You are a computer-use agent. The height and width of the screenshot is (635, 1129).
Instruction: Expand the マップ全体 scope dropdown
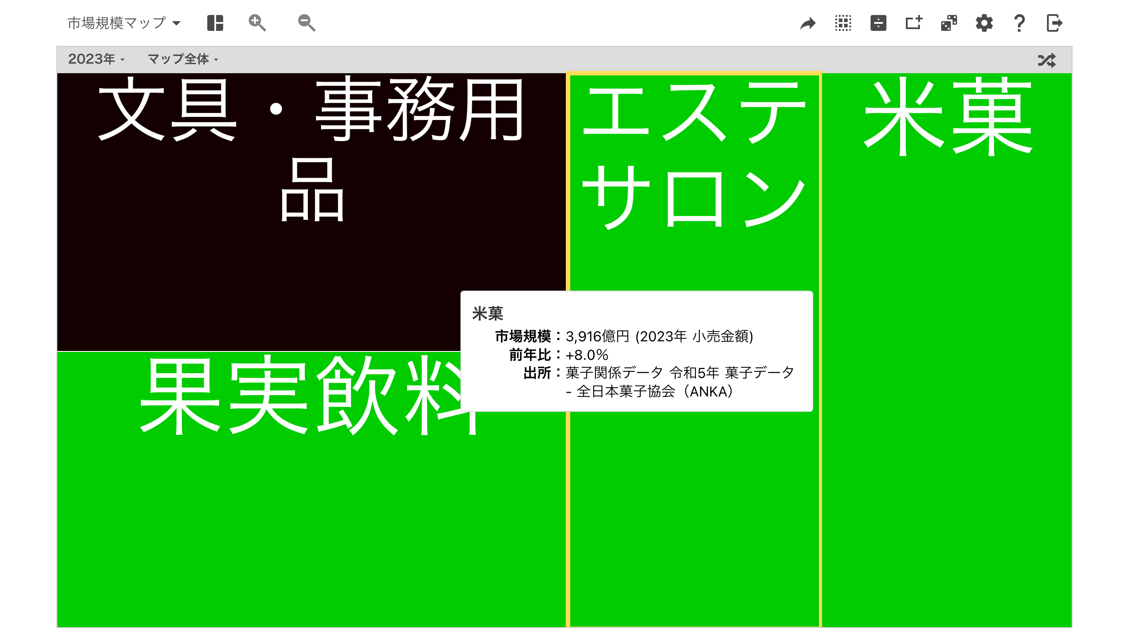tap(183, 59)
